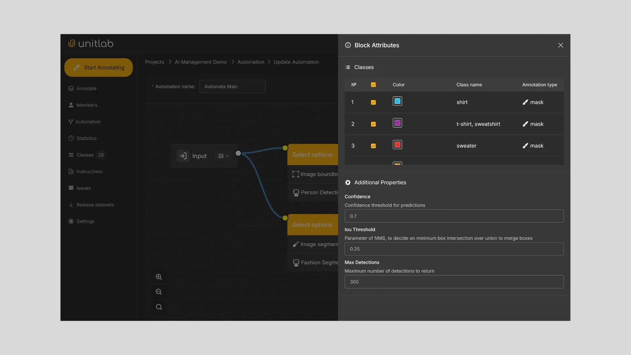631x355 pixels.
Task: Disable the sweater class checkbox
Action: point(373,146)
